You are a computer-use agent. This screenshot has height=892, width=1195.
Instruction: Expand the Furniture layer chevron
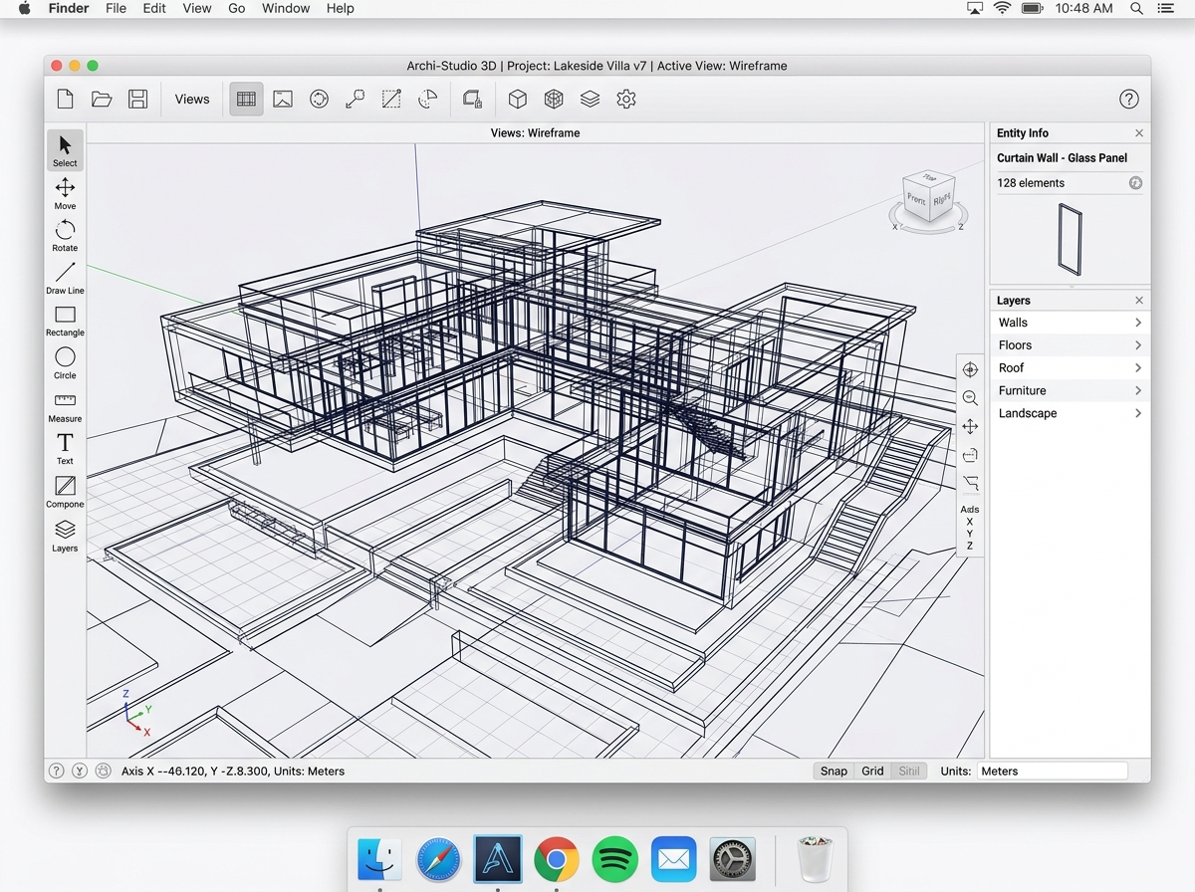tap(1137, 390)
